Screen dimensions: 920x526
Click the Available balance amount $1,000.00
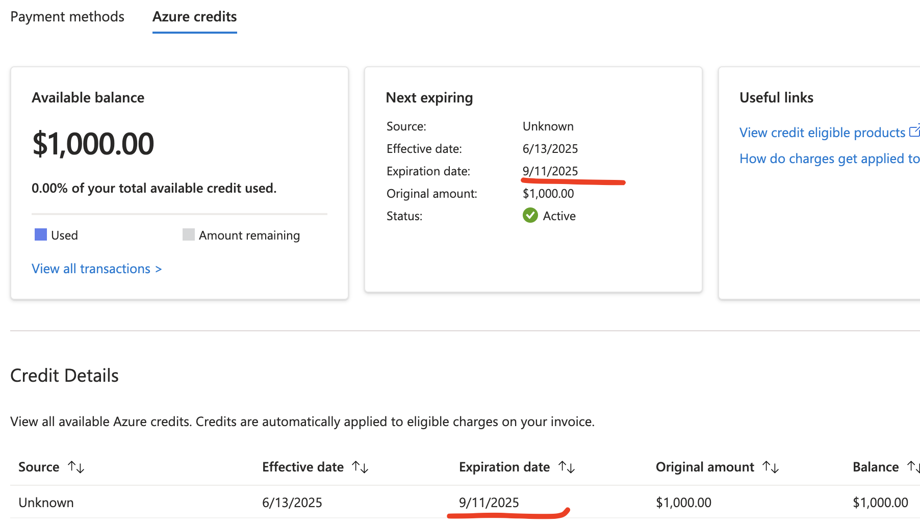(x=93, y=143)
